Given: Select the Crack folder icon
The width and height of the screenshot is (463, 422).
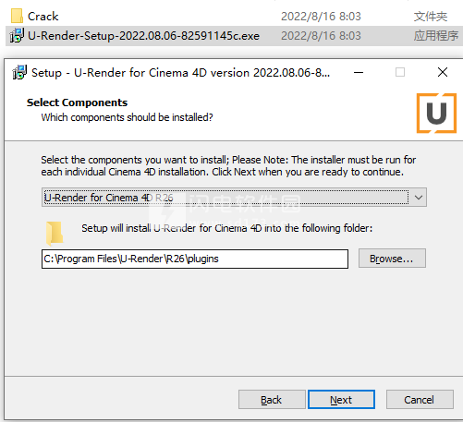Looking at the screenshot, I should coord(17,16).
